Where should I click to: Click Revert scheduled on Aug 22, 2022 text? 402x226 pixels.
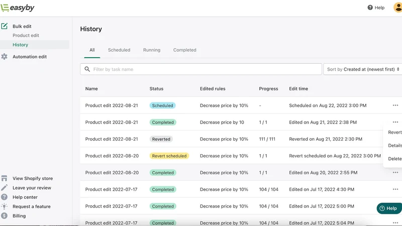pos(335,156)
